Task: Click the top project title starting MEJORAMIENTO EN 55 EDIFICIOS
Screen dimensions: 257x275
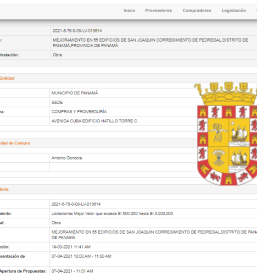Action: click(x=151, y=43)
